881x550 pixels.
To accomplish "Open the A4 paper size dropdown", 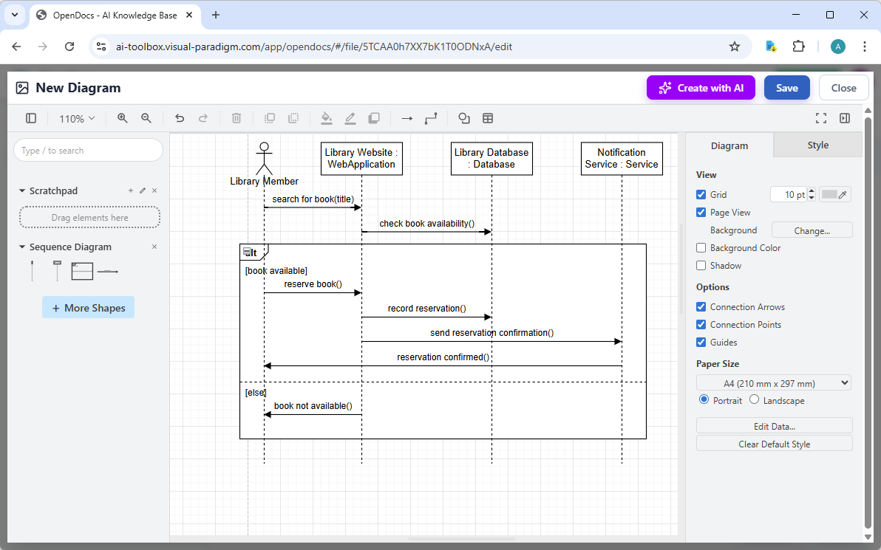I will [x=773, y=382].
